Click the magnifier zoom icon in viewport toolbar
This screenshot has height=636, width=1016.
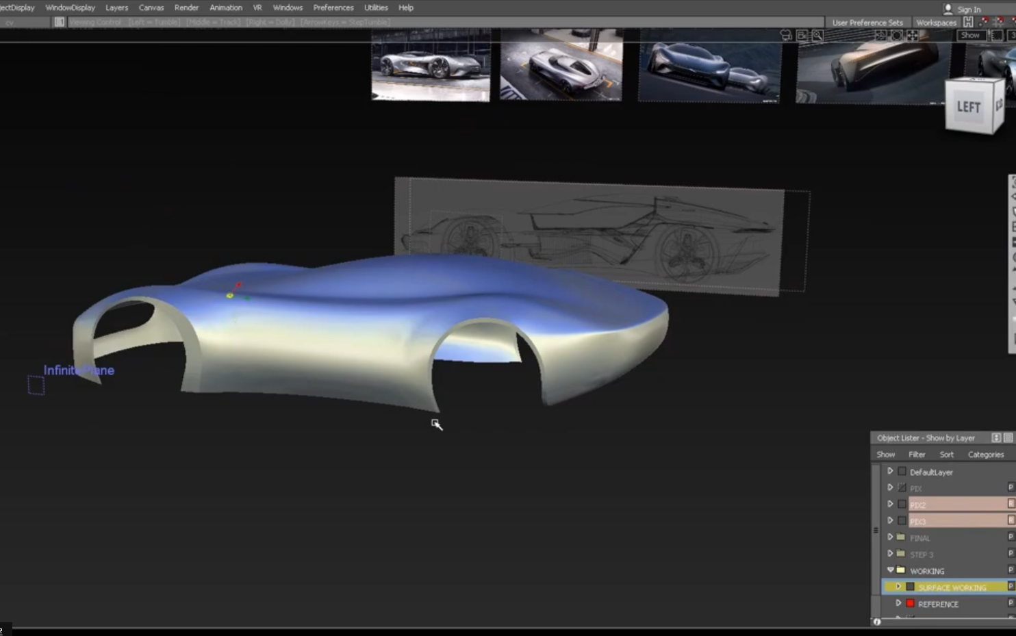[817, 36]
